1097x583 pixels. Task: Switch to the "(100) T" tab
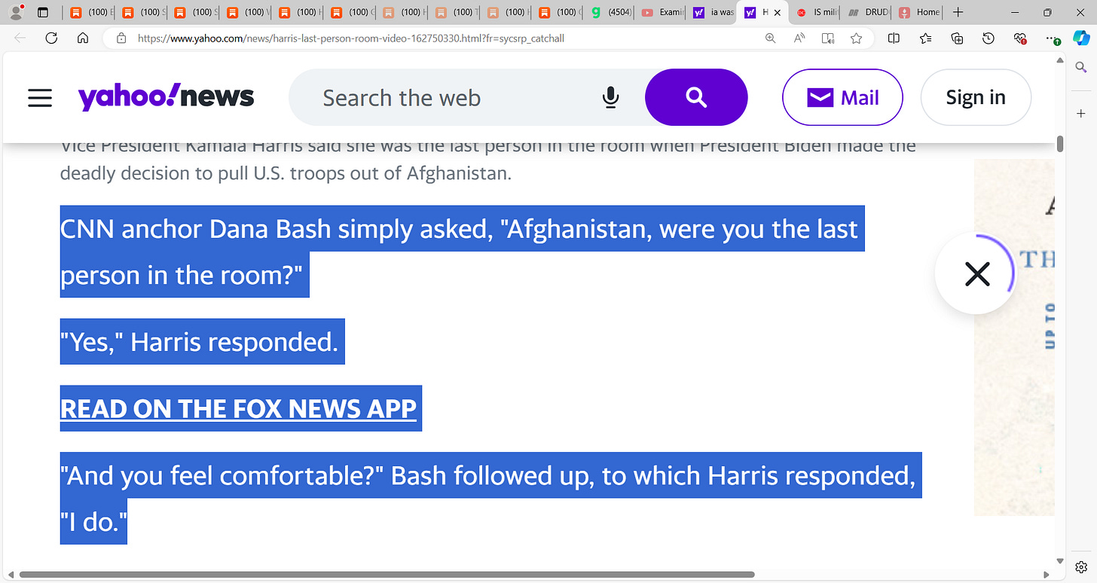(x=457, y=12)
